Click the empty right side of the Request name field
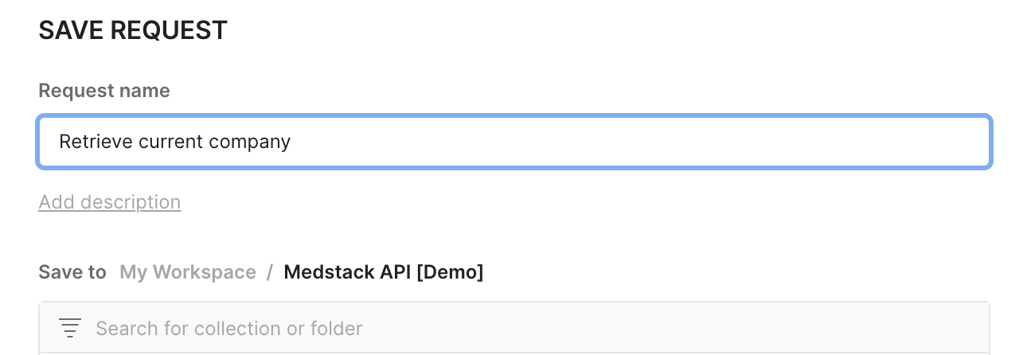This screenshot has height=355, width=1027. coord(637,142)
